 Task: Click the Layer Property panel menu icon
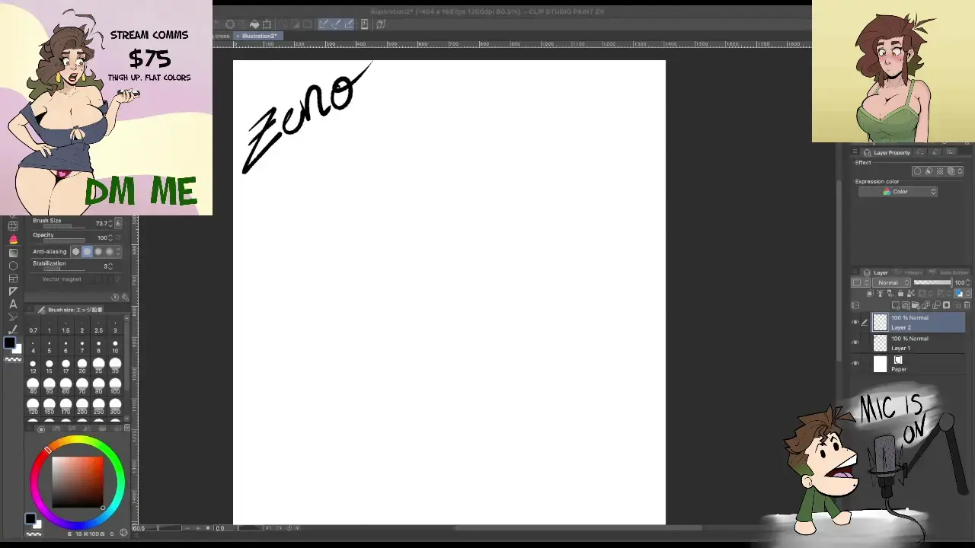coord(855,152)
